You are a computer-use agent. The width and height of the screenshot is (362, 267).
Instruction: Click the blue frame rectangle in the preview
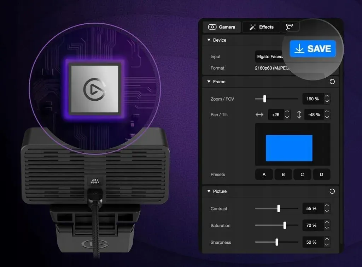(289, 148)
